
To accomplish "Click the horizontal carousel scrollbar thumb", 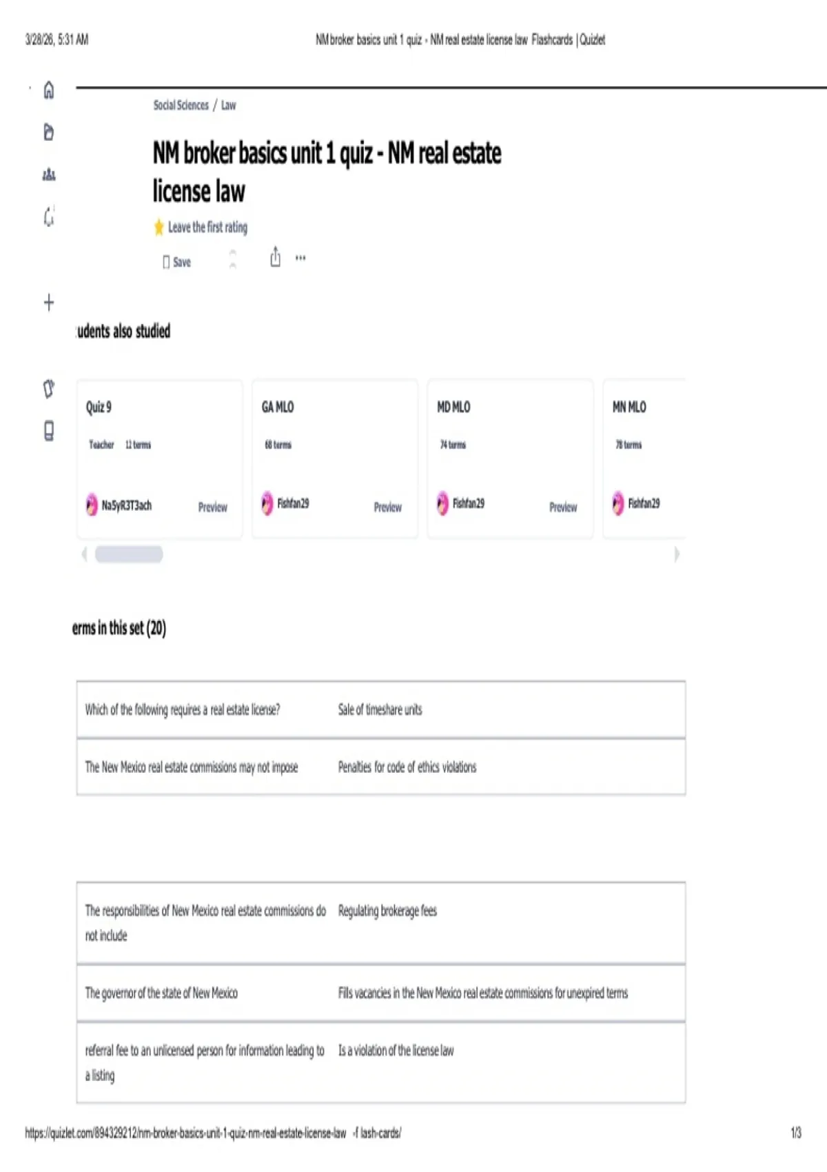I will point(129,554).
